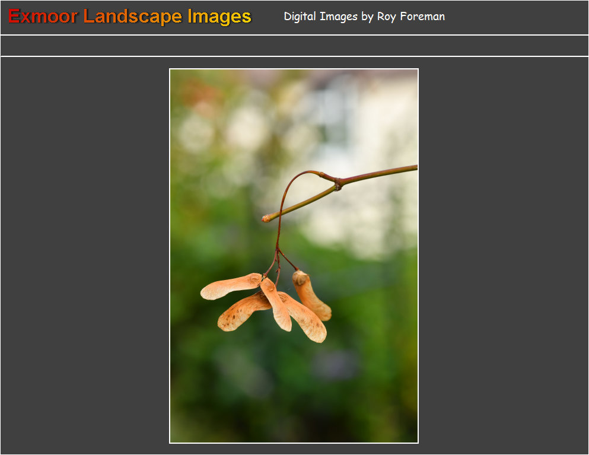Click the twig node where the stem branches
The image size is (589, 455).
point(338,185)
